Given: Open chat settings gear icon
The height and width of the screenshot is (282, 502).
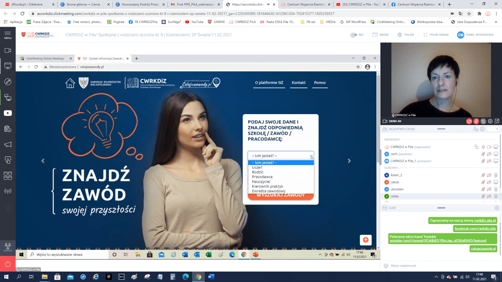Looking at the screenshot, I should [497, 208].
